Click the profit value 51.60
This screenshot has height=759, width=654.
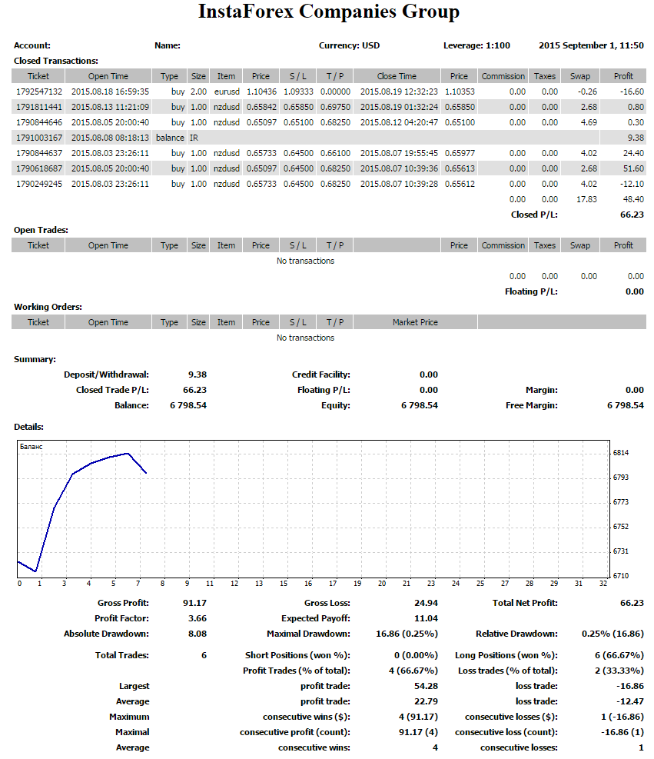634,169
